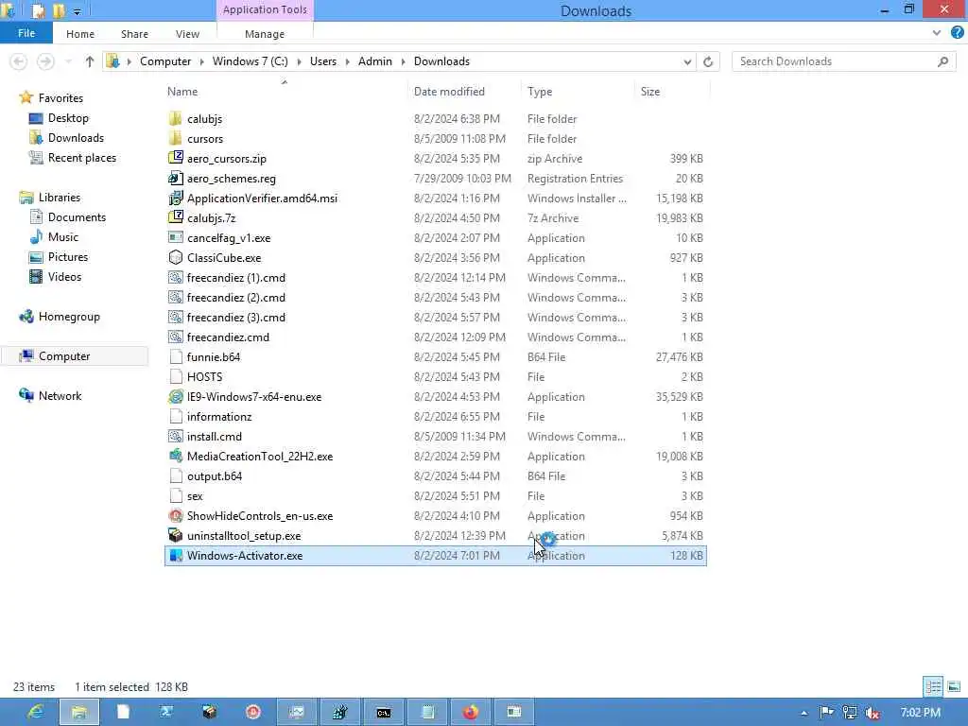
Task: Select the HOSTS file row
Action: pyautogui.click(x=435, y=376)
